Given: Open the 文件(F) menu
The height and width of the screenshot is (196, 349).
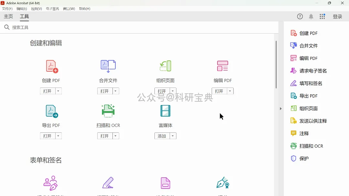Looking at the screenshot, I should (7, 9).
